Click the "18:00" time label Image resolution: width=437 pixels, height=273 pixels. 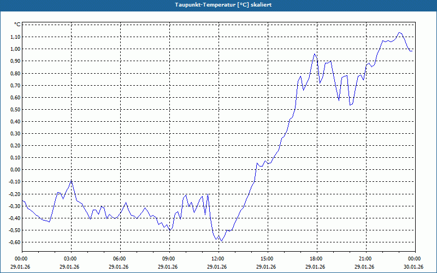click(x=317, y=258)
